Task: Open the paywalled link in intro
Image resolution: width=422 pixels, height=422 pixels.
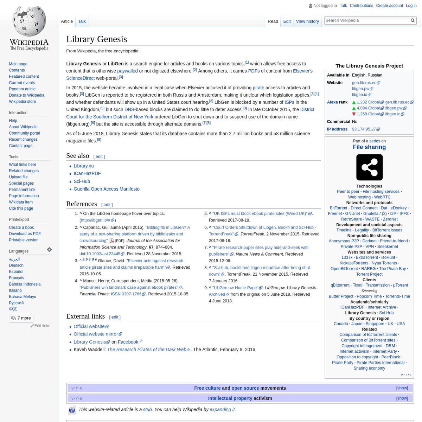Action: (x=127, y=71)
